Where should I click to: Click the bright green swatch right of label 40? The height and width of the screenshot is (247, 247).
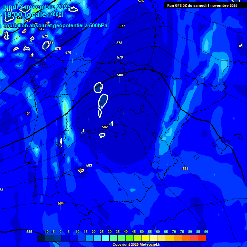tap(130, 238)
